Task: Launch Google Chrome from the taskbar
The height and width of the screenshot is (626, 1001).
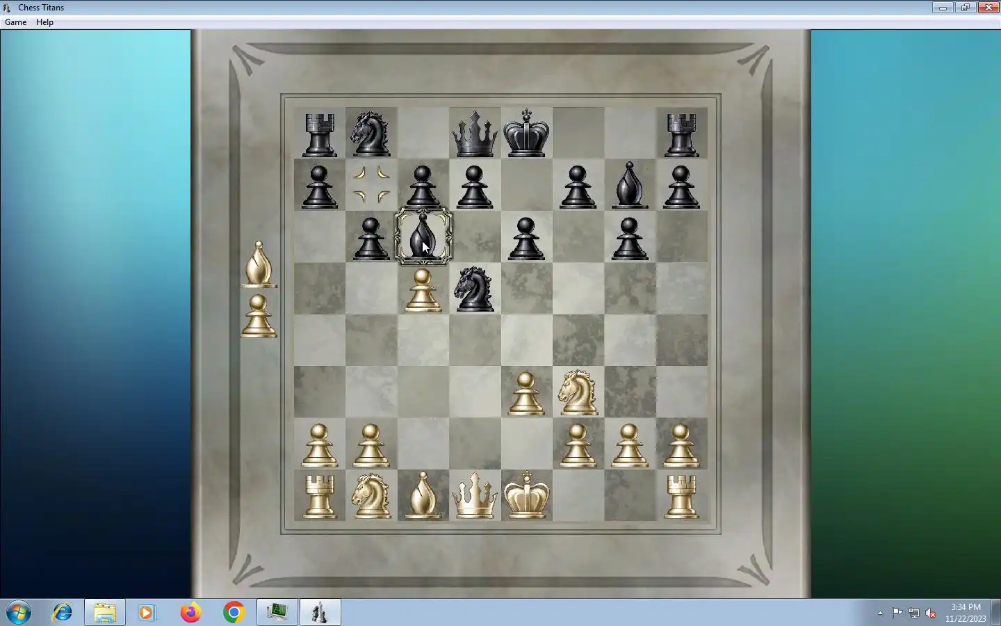Action: (234, 613)
